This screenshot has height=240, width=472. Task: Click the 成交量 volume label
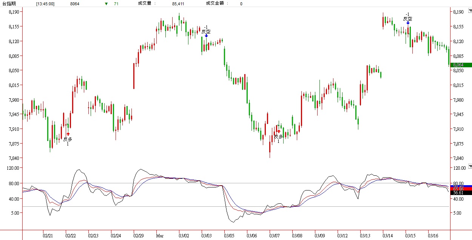[x=145, y=4]
